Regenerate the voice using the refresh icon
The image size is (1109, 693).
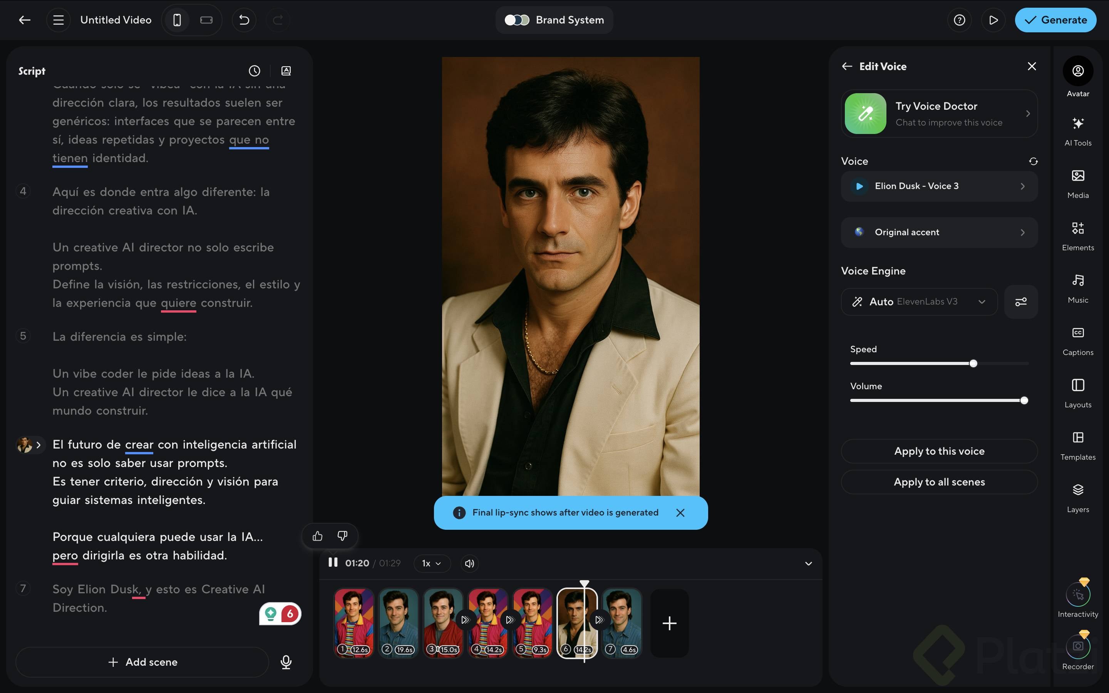point(1034,161)
